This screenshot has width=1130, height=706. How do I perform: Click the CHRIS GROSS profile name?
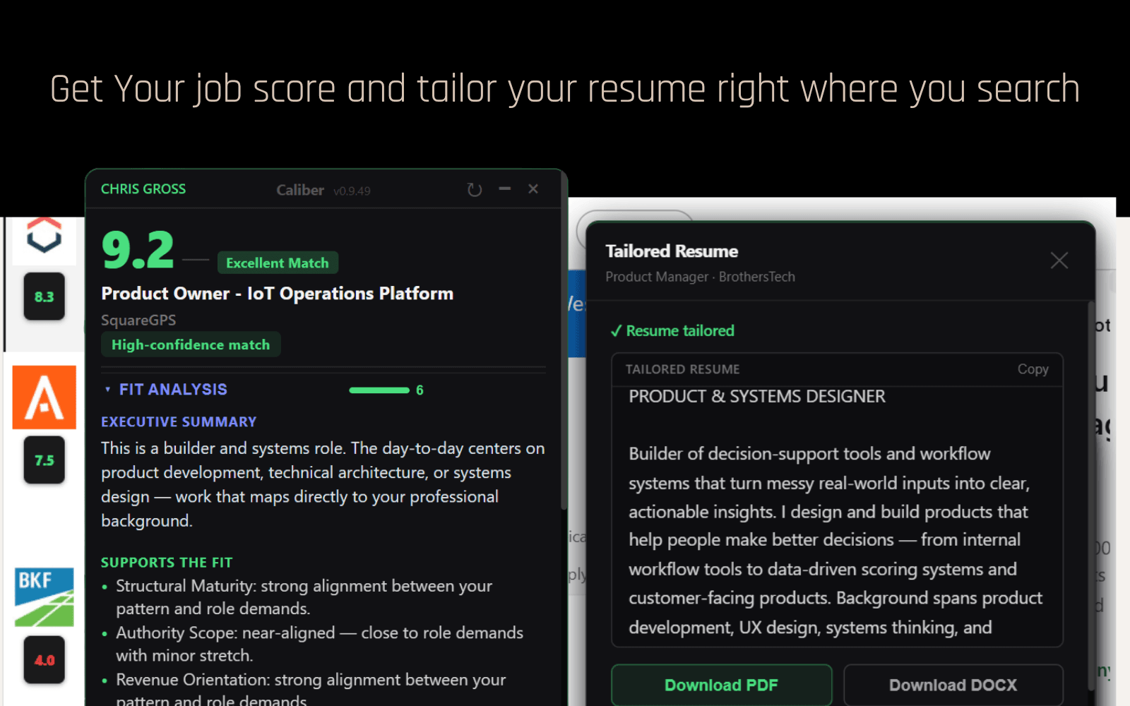coord(143,189)
